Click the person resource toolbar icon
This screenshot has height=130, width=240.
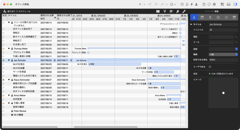pos(196,4)
